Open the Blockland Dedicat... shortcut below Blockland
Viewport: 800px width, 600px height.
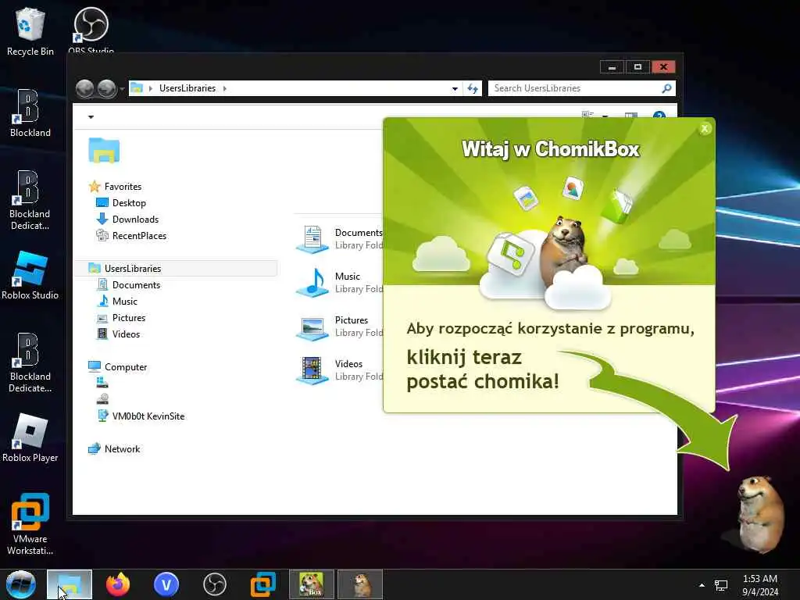click(30, 200)
